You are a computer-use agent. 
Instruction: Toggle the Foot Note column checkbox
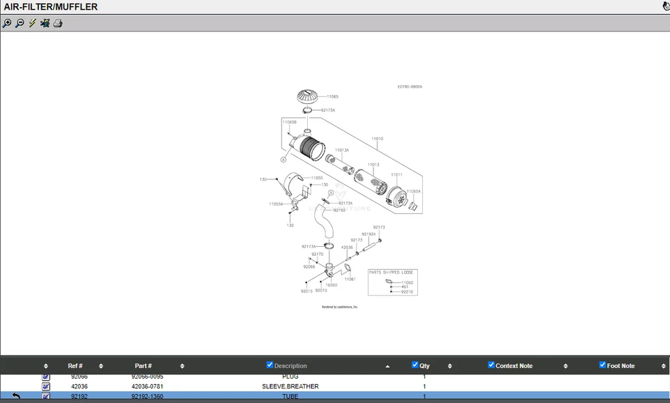pyautogui.click(x=602, y=365)
